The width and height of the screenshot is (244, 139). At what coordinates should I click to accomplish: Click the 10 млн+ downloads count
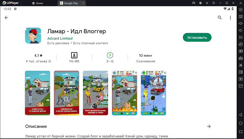[x=145, y=55]
